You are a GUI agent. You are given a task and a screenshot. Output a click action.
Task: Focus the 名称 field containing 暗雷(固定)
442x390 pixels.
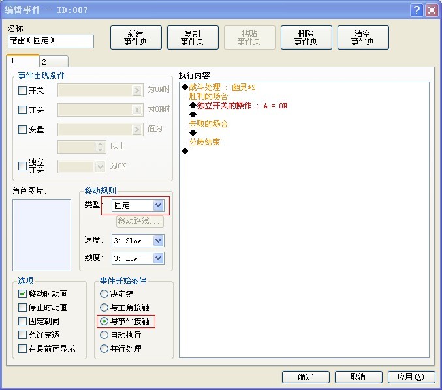click(51, 41)
